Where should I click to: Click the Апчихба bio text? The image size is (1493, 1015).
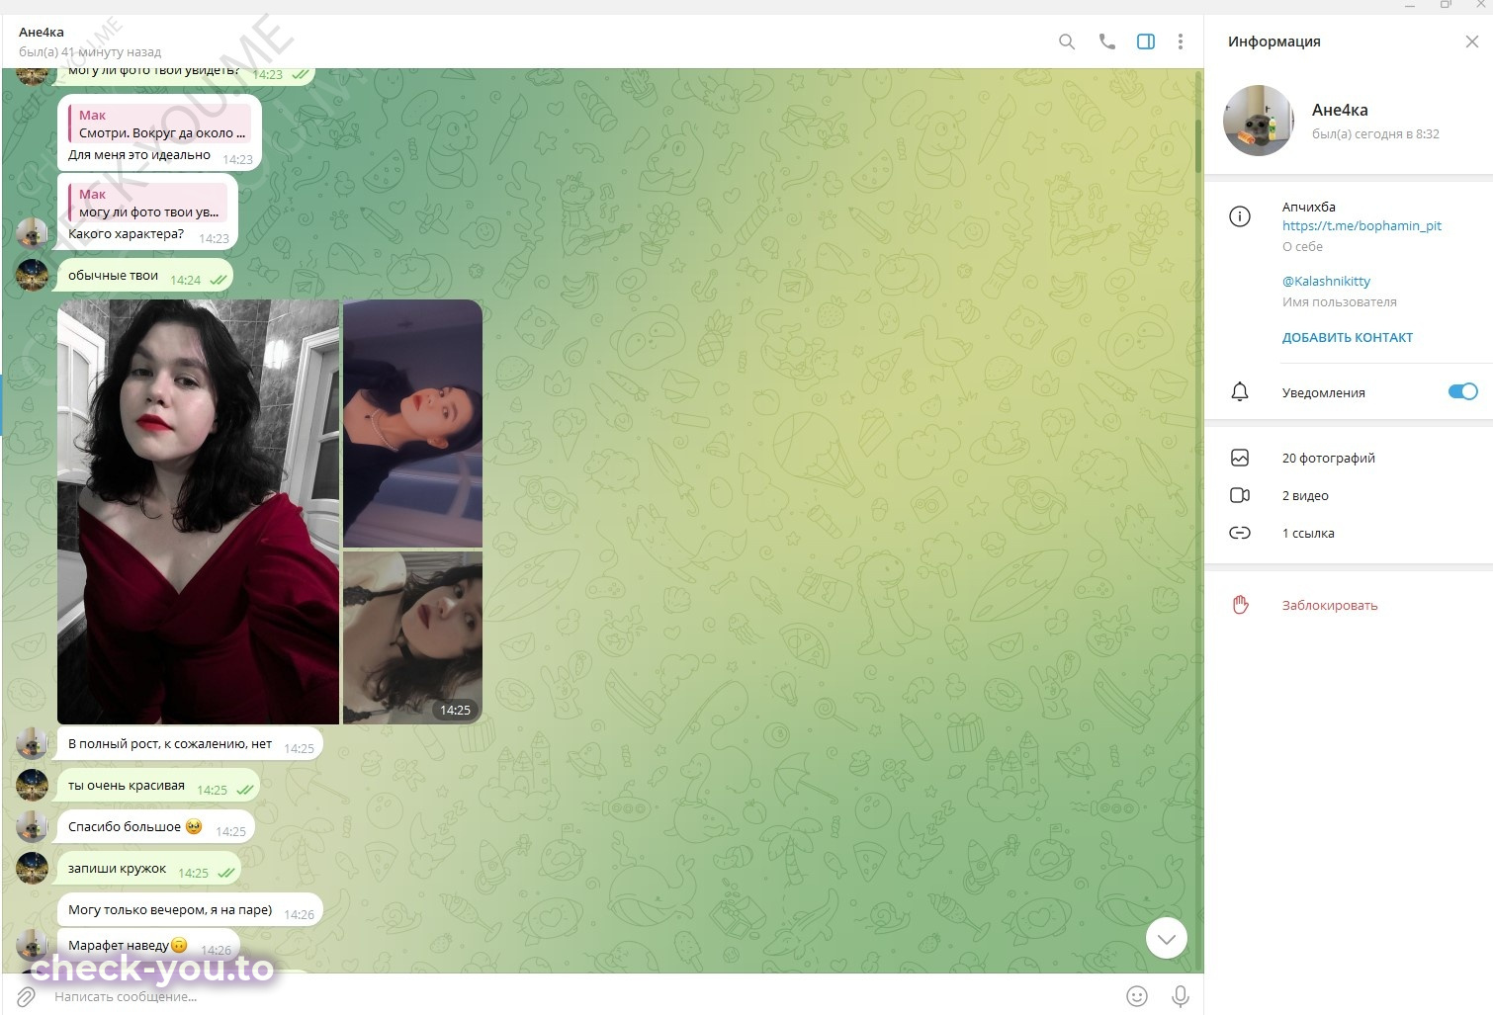tap(1309, 207)
